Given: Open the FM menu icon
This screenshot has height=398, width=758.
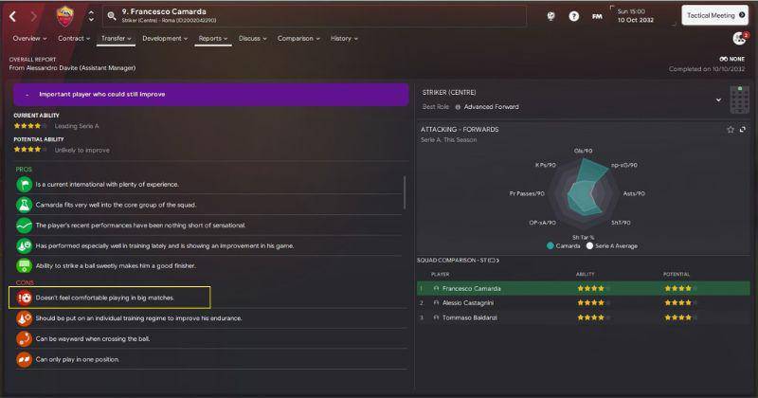Looking at the screenshot, I should [x=598, y=16].
